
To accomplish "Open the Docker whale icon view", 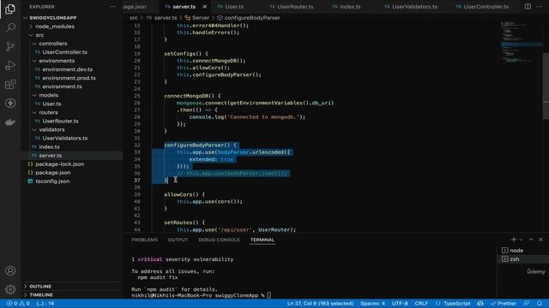I will click(10, 121).
